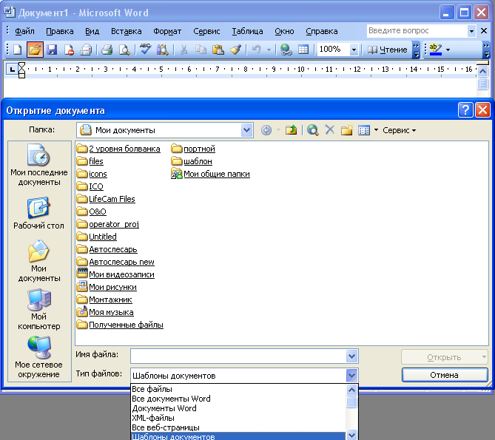This screenshot has width=495, height=440.
Task: Expand the Имя файла dropdown arrow
Action: tap(351, 356)
